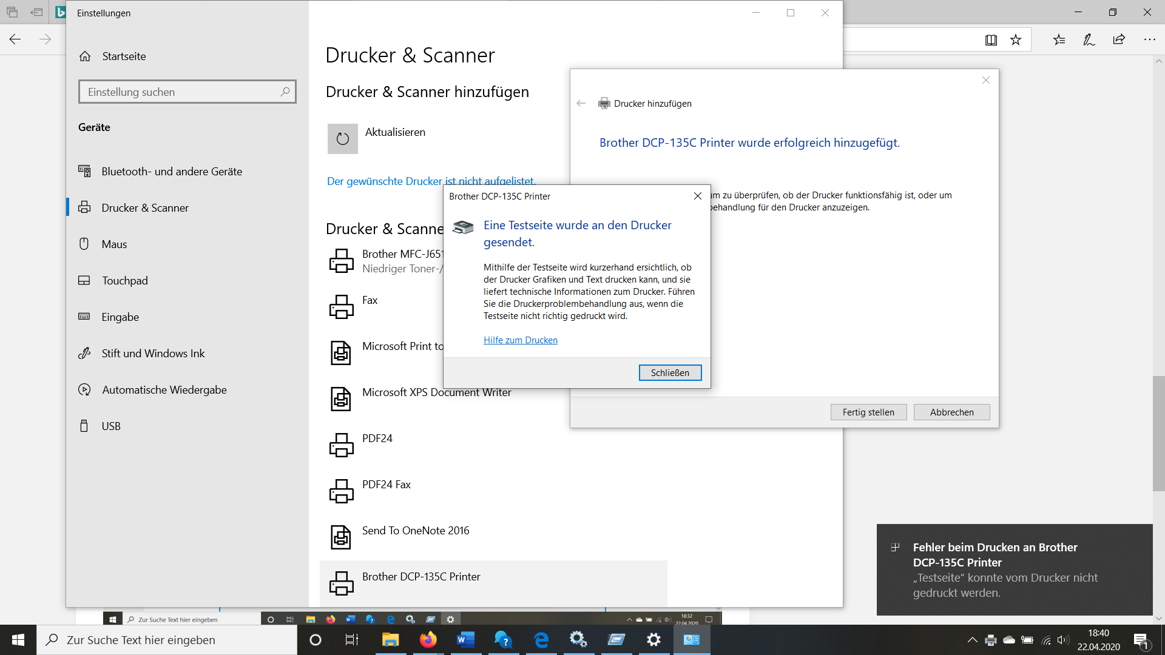Click Fertig stellen in the add printer wizard
Viewport: 1165px width, 655px height.
coord(868,412)
